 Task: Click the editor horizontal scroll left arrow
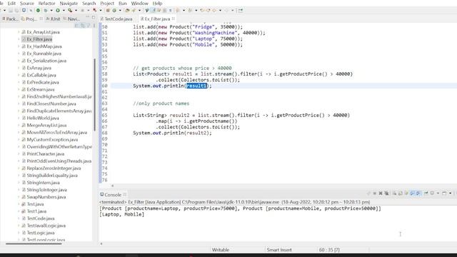(x=113, y=186)
